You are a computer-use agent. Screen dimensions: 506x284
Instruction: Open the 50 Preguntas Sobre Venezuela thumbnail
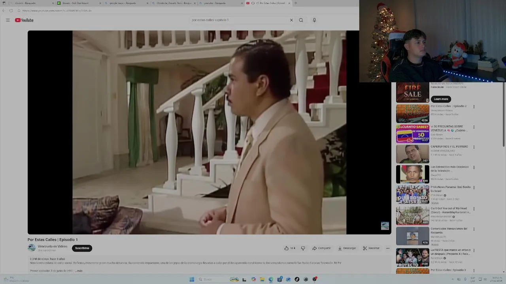[x=412, y=134]
